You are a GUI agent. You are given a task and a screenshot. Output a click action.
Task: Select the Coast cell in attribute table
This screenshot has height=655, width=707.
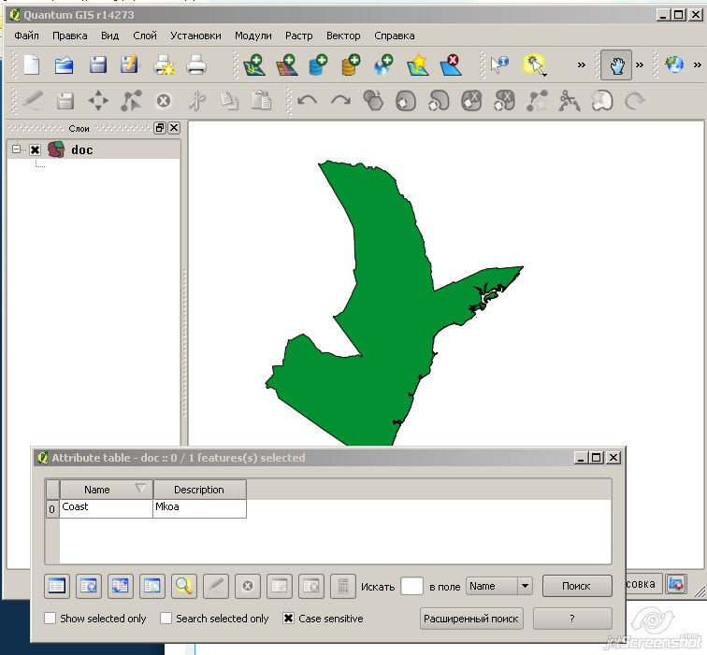click(x=106, y=508)
